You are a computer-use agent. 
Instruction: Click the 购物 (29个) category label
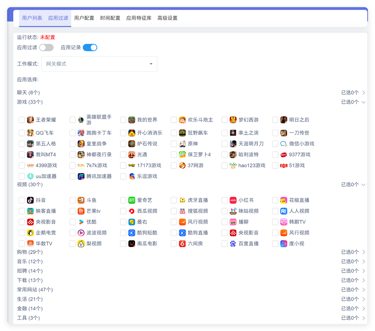[30, 252]
